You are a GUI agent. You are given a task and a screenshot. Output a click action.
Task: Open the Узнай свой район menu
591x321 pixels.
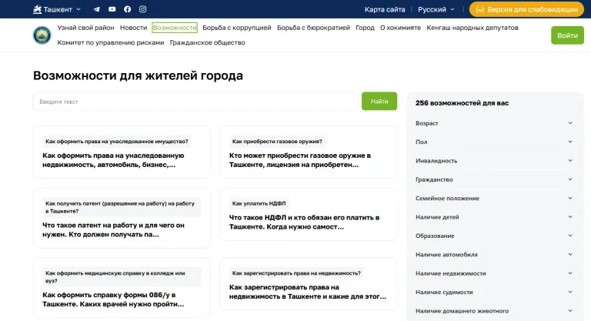tap(85, 28)
